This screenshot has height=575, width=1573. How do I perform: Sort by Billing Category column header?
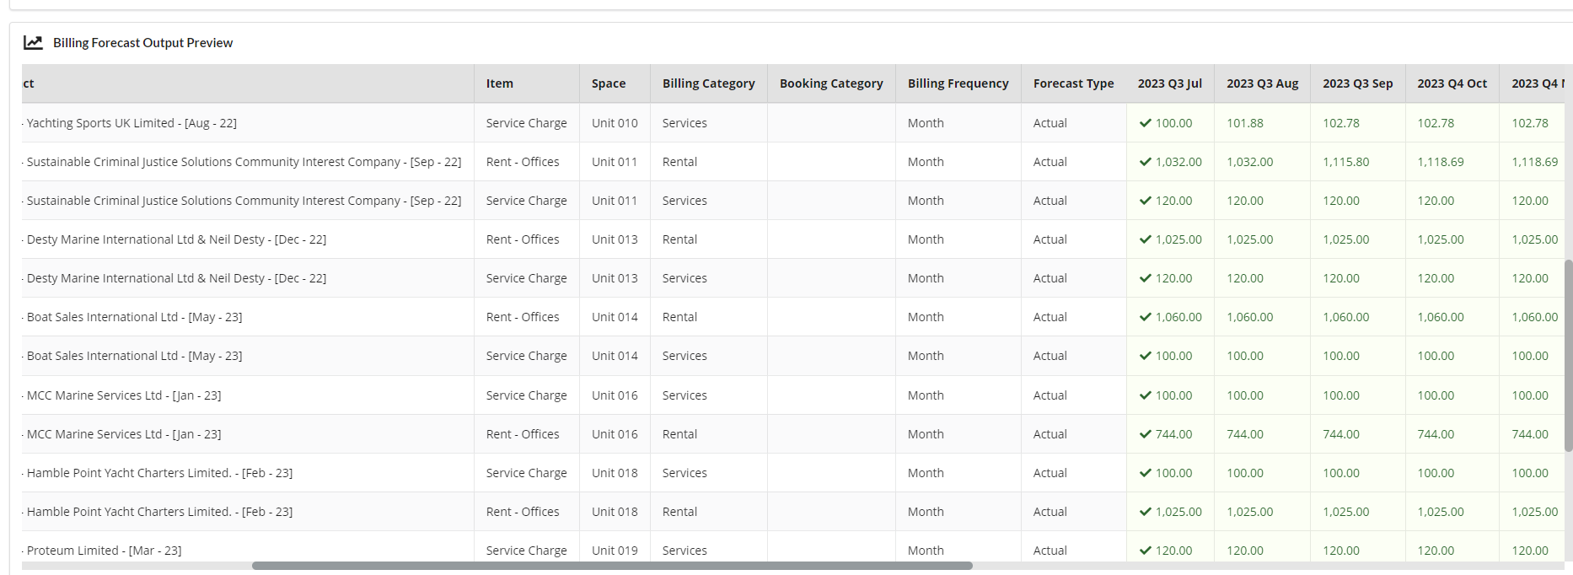point(708,83)
